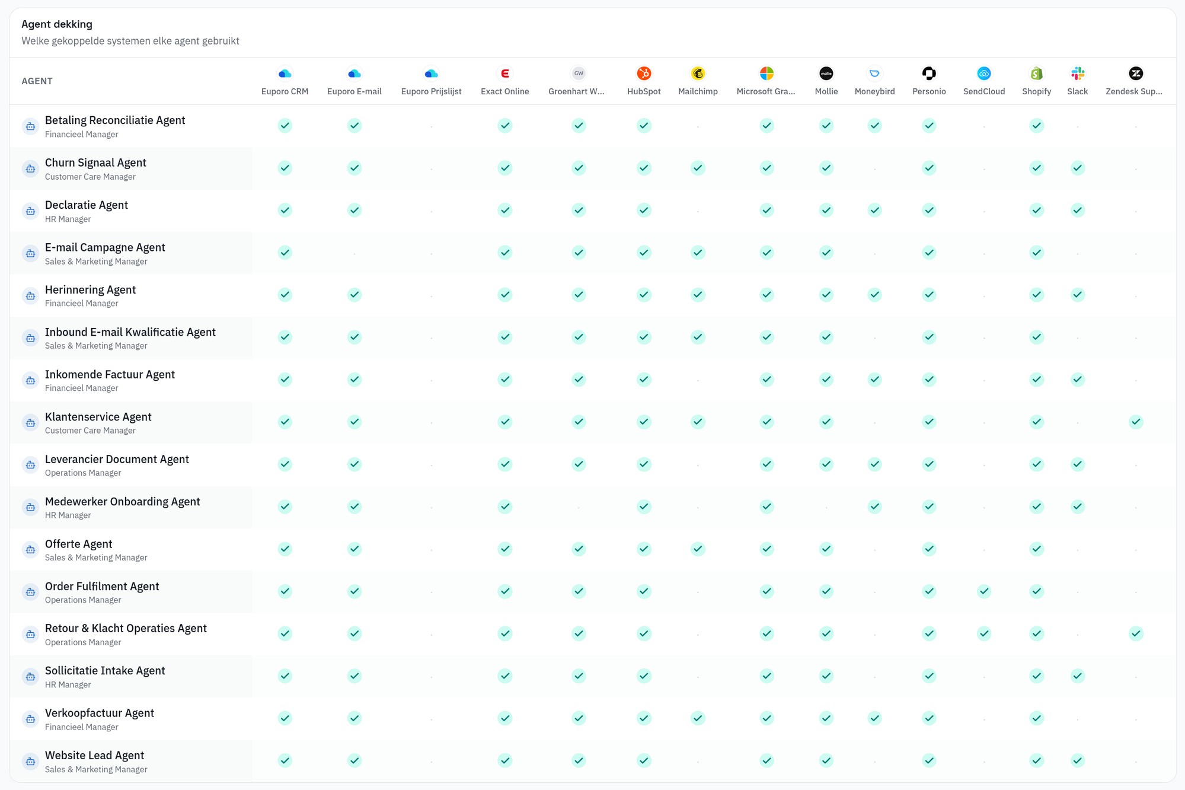This screenshot has height=790, width=1185.
Task: Click the Mailchimp logo icon
Action: pos(698,74)
